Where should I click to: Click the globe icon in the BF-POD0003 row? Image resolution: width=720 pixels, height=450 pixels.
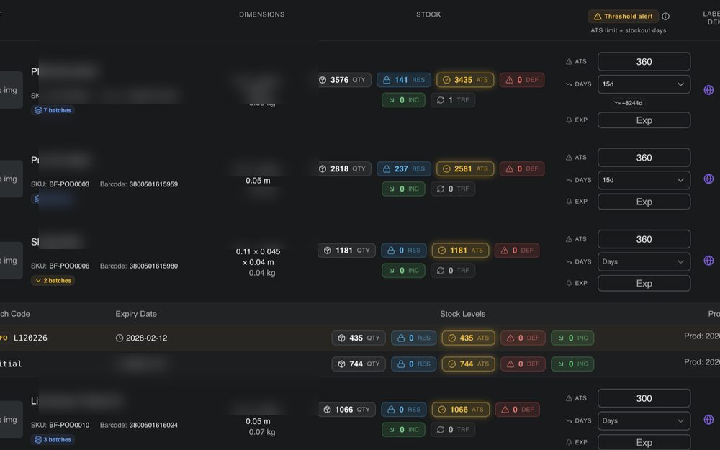click(x=708, y=179)
